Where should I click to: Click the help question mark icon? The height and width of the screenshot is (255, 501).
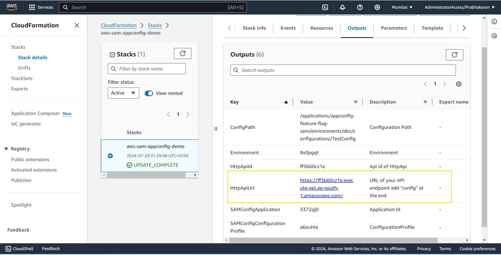click(x=360, y=7)
